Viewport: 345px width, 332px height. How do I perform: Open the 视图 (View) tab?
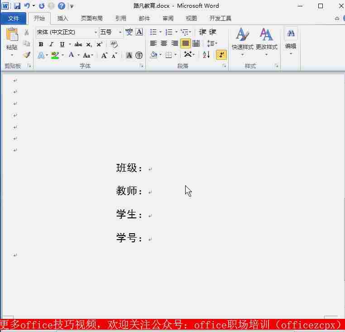[191, 18]
